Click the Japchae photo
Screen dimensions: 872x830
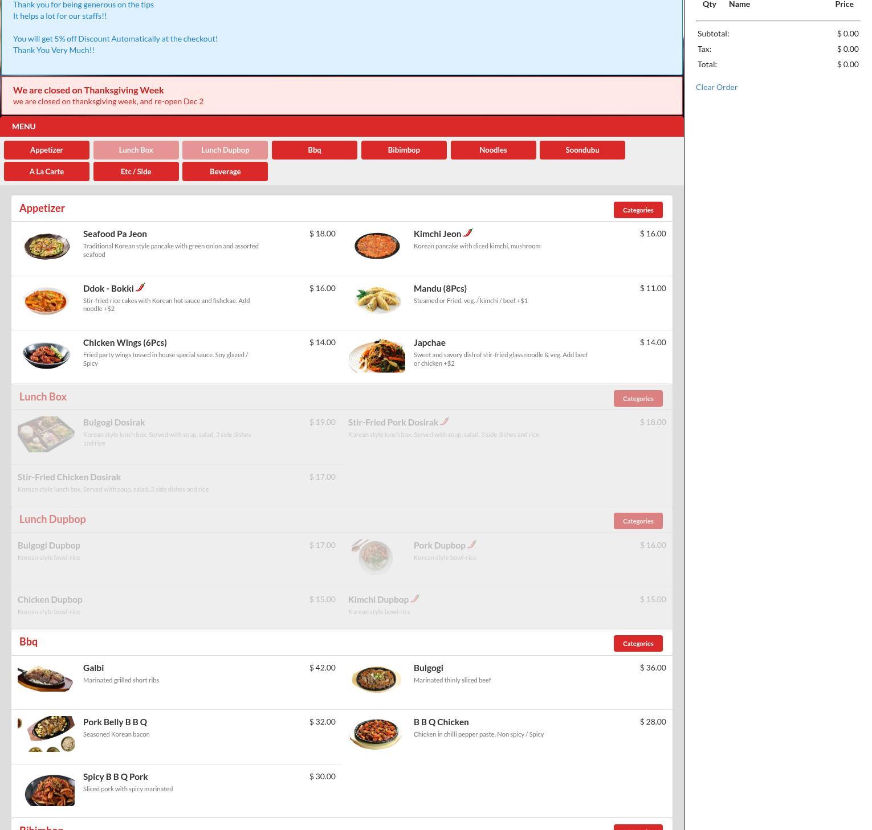(377, 355)
